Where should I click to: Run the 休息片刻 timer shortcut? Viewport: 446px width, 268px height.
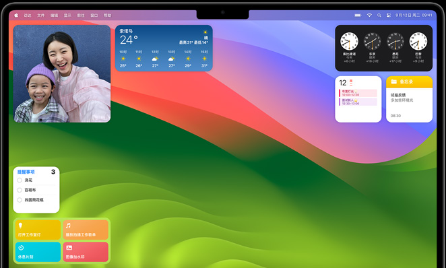click(x=38, y=252)
